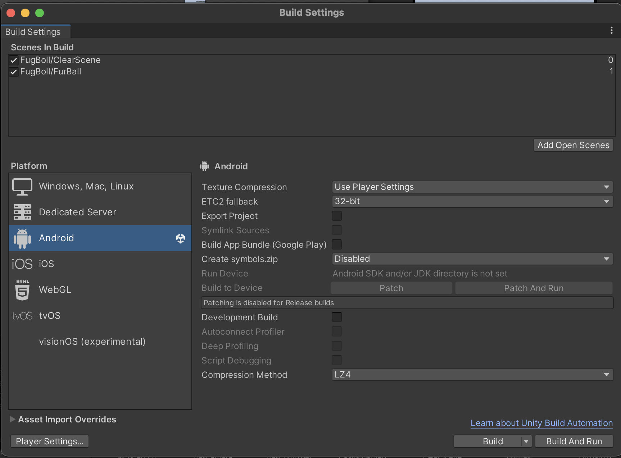Viewport: 621px width, 458px height.
Task: Click the HTML5 WebGL shield icon
Action: [22, 290]
